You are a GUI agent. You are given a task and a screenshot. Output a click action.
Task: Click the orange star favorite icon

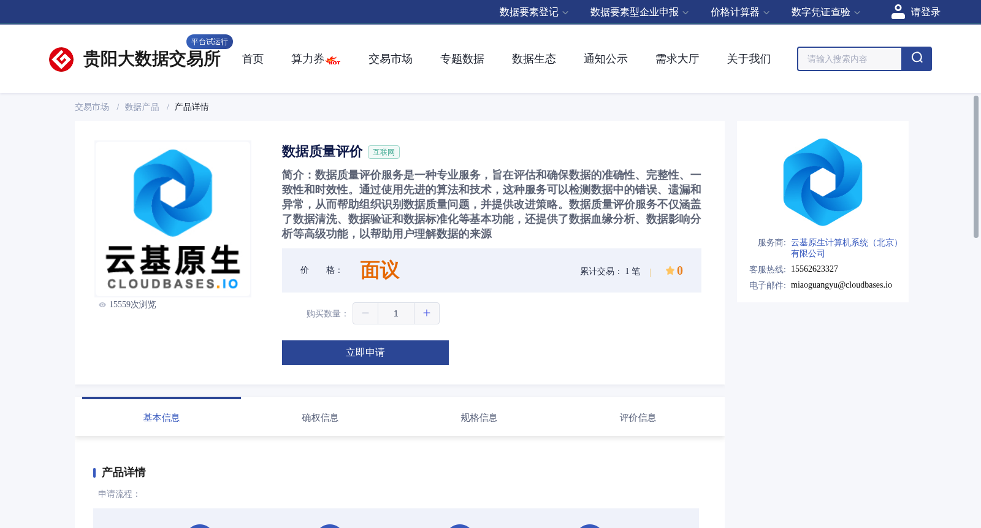(x=670, y=270)
